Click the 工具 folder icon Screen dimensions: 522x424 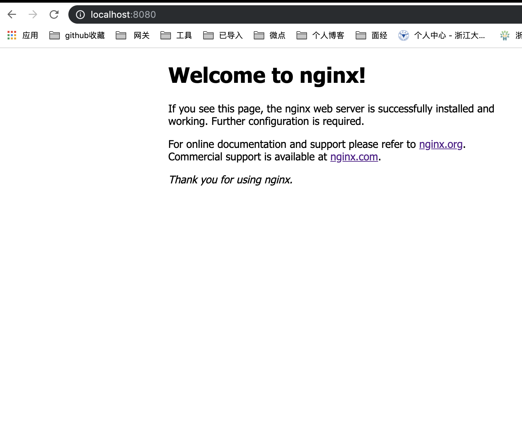[x=165, y=35]
